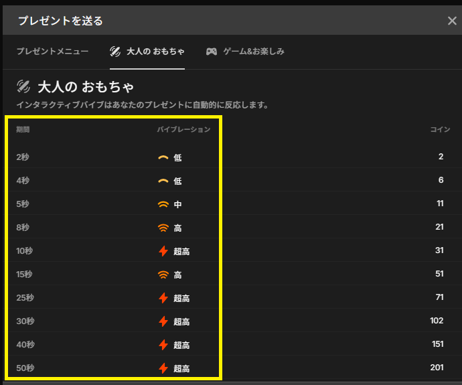
Task: Click the gamepad icon in tabs
Action: click(212, 52)
